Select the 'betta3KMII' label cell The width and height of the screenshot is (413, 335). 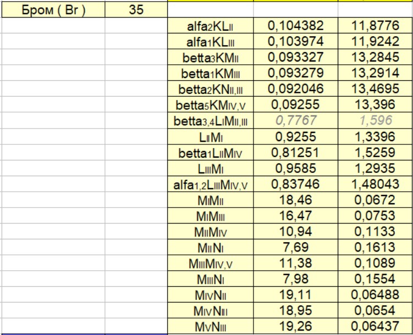tap(211, 57)
